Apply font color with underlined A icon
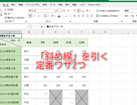Viewport: 137px width, 105px height. click(59, 16)
